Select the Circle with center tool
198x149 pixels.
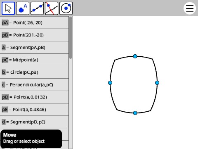click(x=66, y=8)
